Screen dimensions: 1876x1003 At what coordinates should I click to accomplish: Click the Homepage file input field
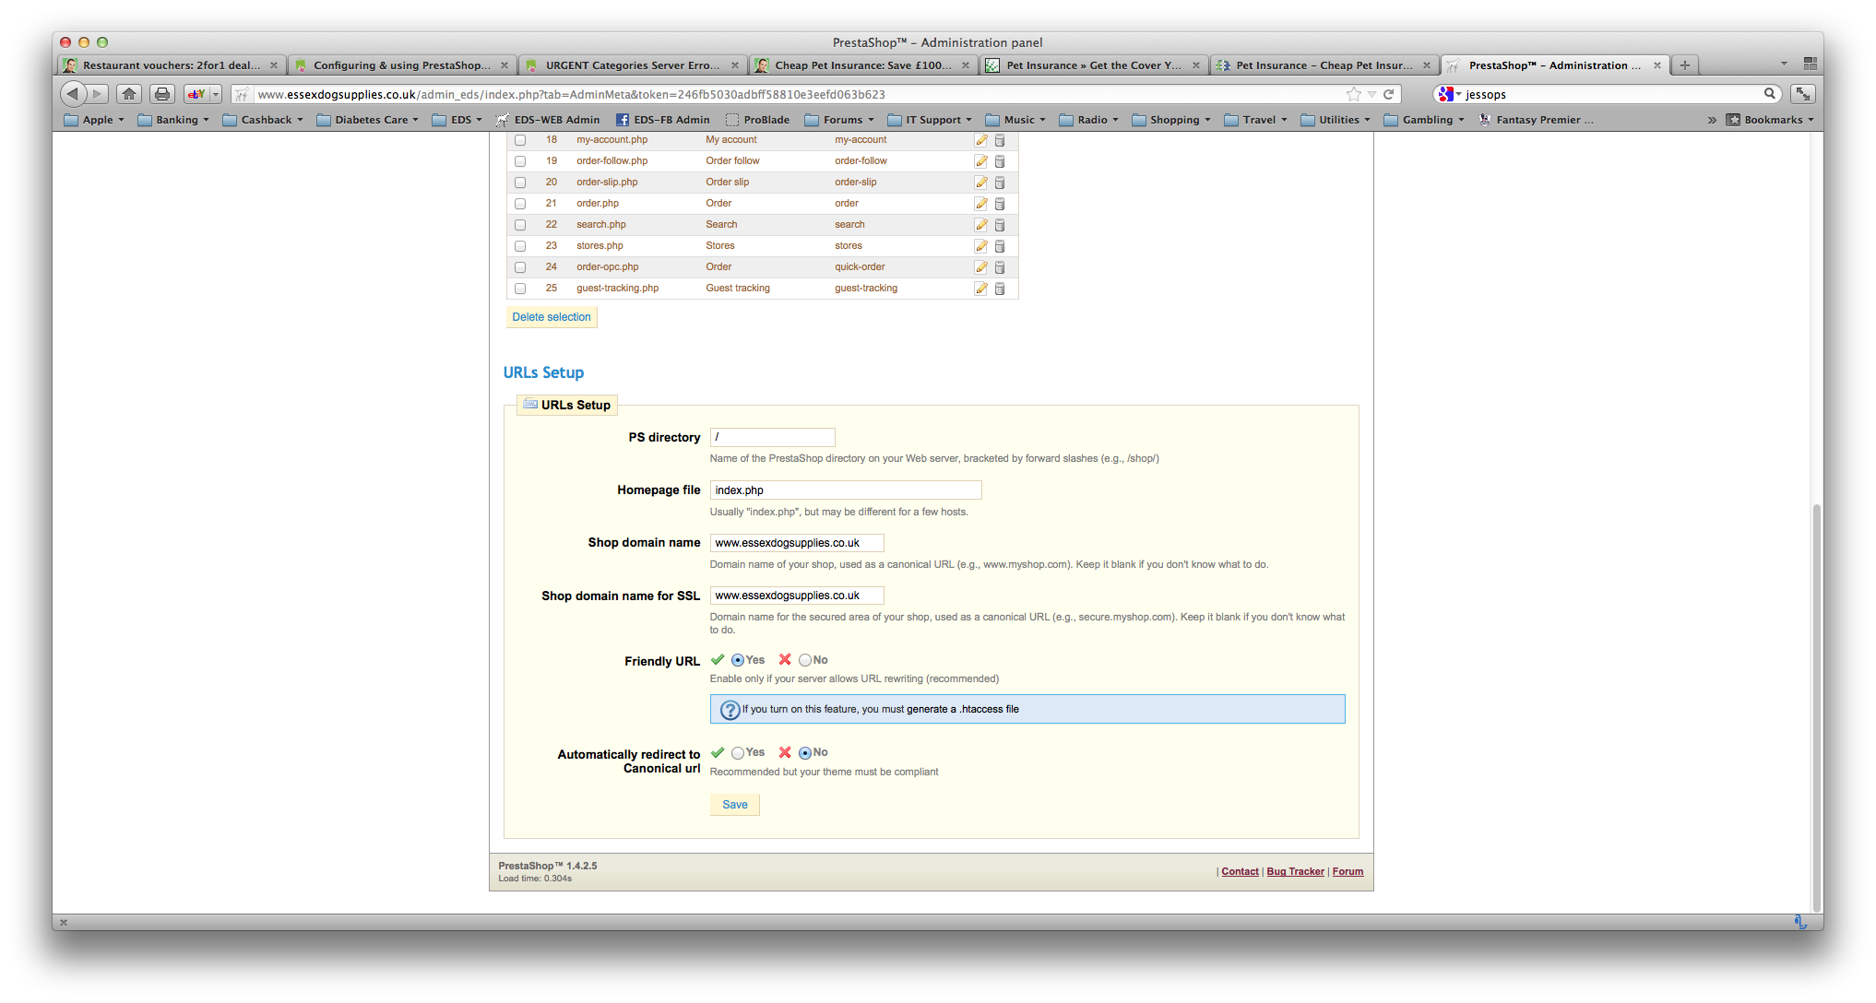coord(845,490)
